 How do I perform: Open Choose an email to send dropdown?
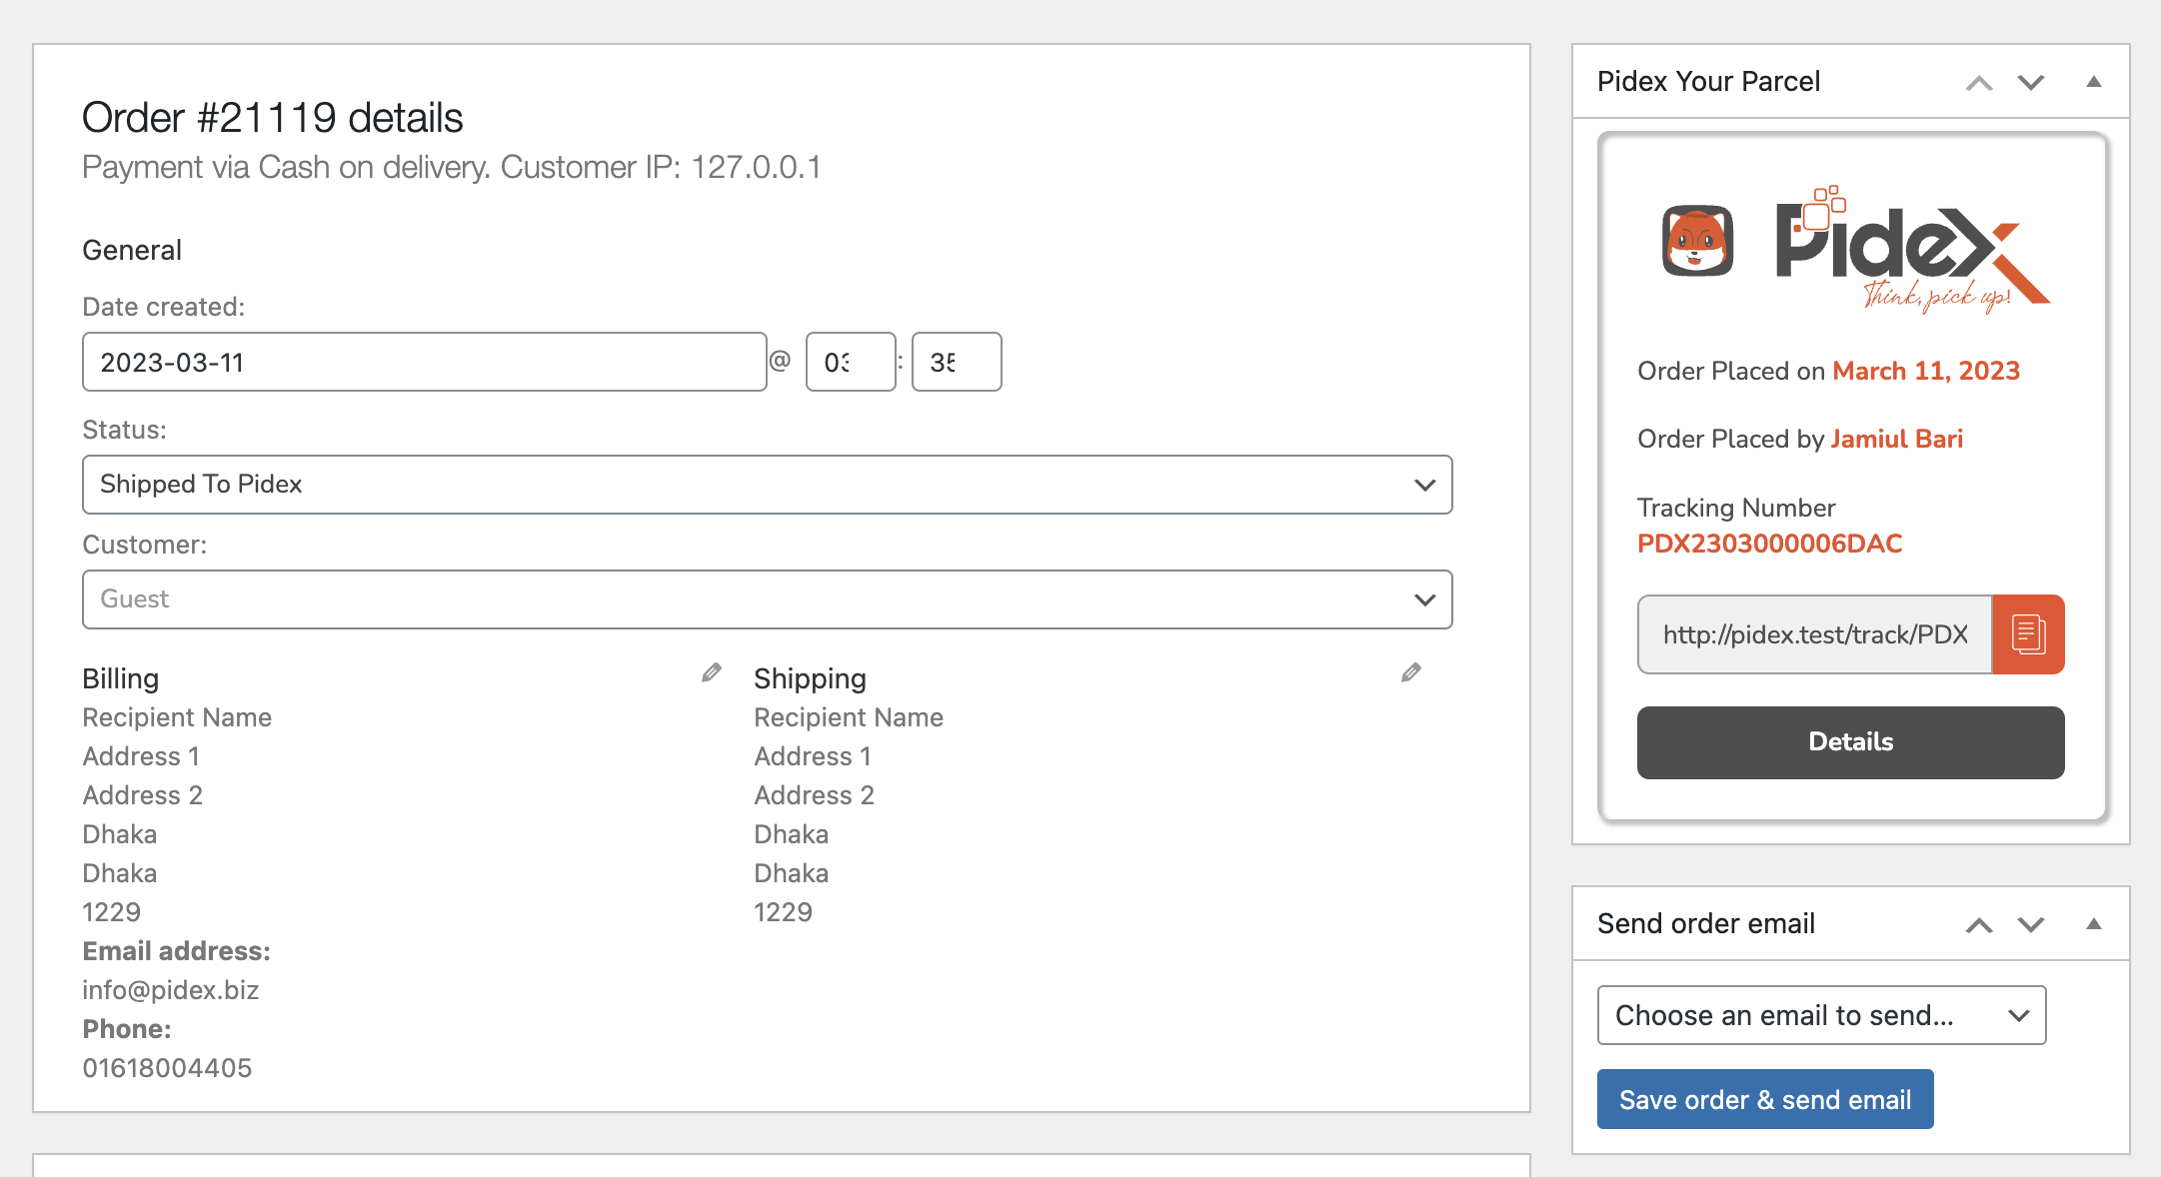tap(1821, 1015)
